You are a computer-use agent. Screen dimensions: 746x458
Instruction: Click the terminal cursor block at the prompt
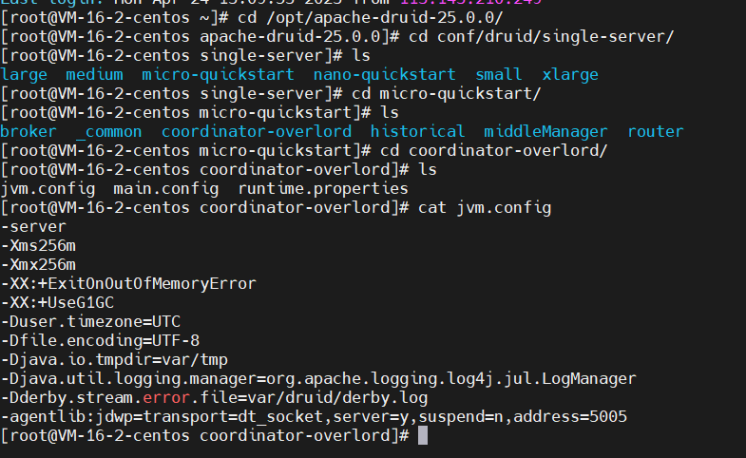tap(423, 435)
